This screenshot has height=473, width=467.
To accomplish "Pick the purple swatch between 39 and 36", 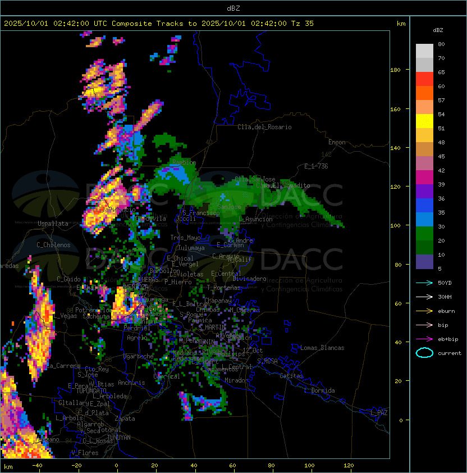I will [x=424, y=192].
